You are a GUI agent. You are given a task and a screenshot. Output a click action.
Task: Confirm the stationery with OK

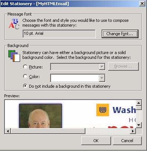tap(96, 141)
